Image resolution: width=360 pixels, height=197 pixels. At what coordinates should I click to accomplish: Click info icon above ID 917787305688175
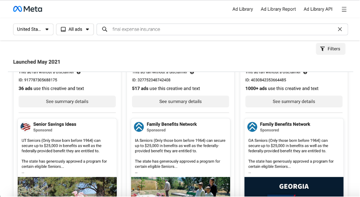pos(79,72)
